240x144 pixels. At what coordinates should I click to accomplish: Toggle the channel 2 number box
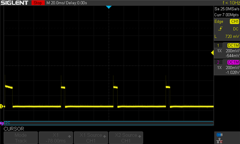[218, 62]
